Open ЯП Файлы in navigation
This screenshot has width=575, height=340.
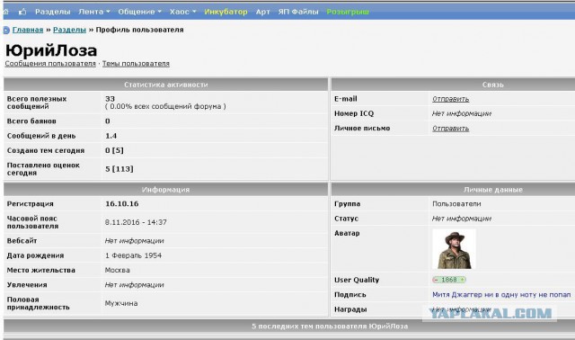(x=298, y=12)
